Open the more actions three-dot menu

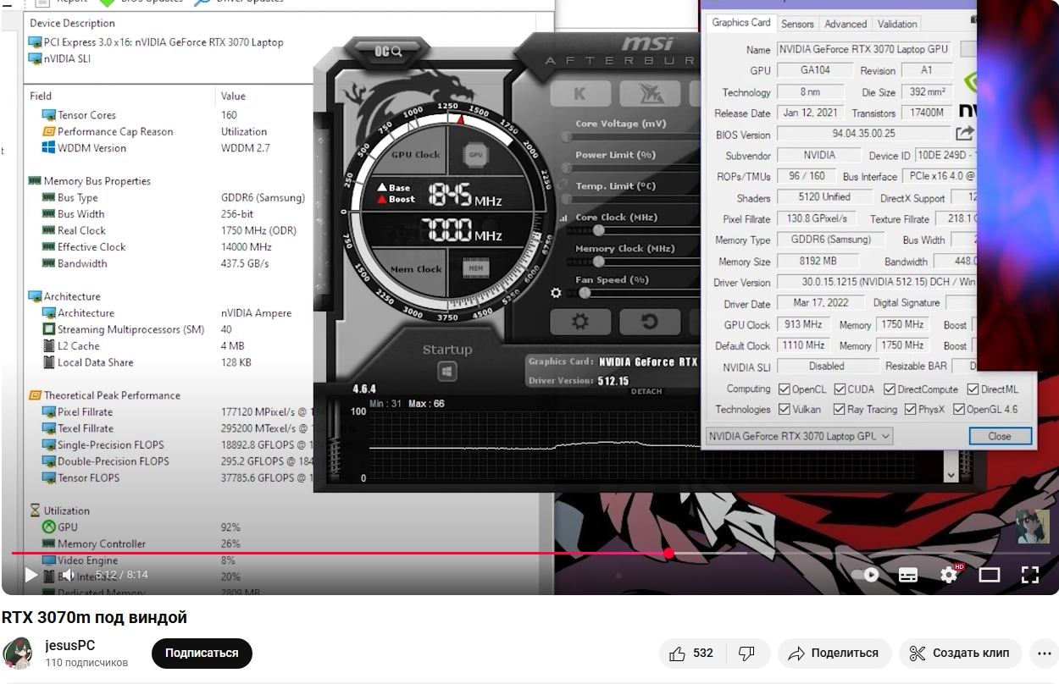[x=1045, y=654]
